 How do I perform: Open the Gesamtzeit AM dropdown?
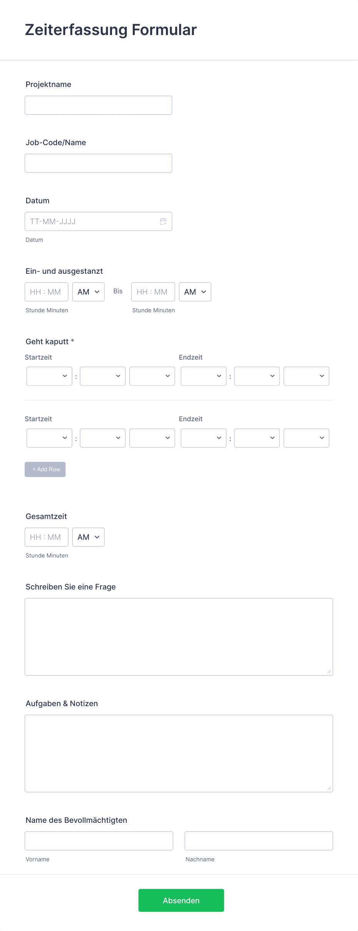click(88, 537)
